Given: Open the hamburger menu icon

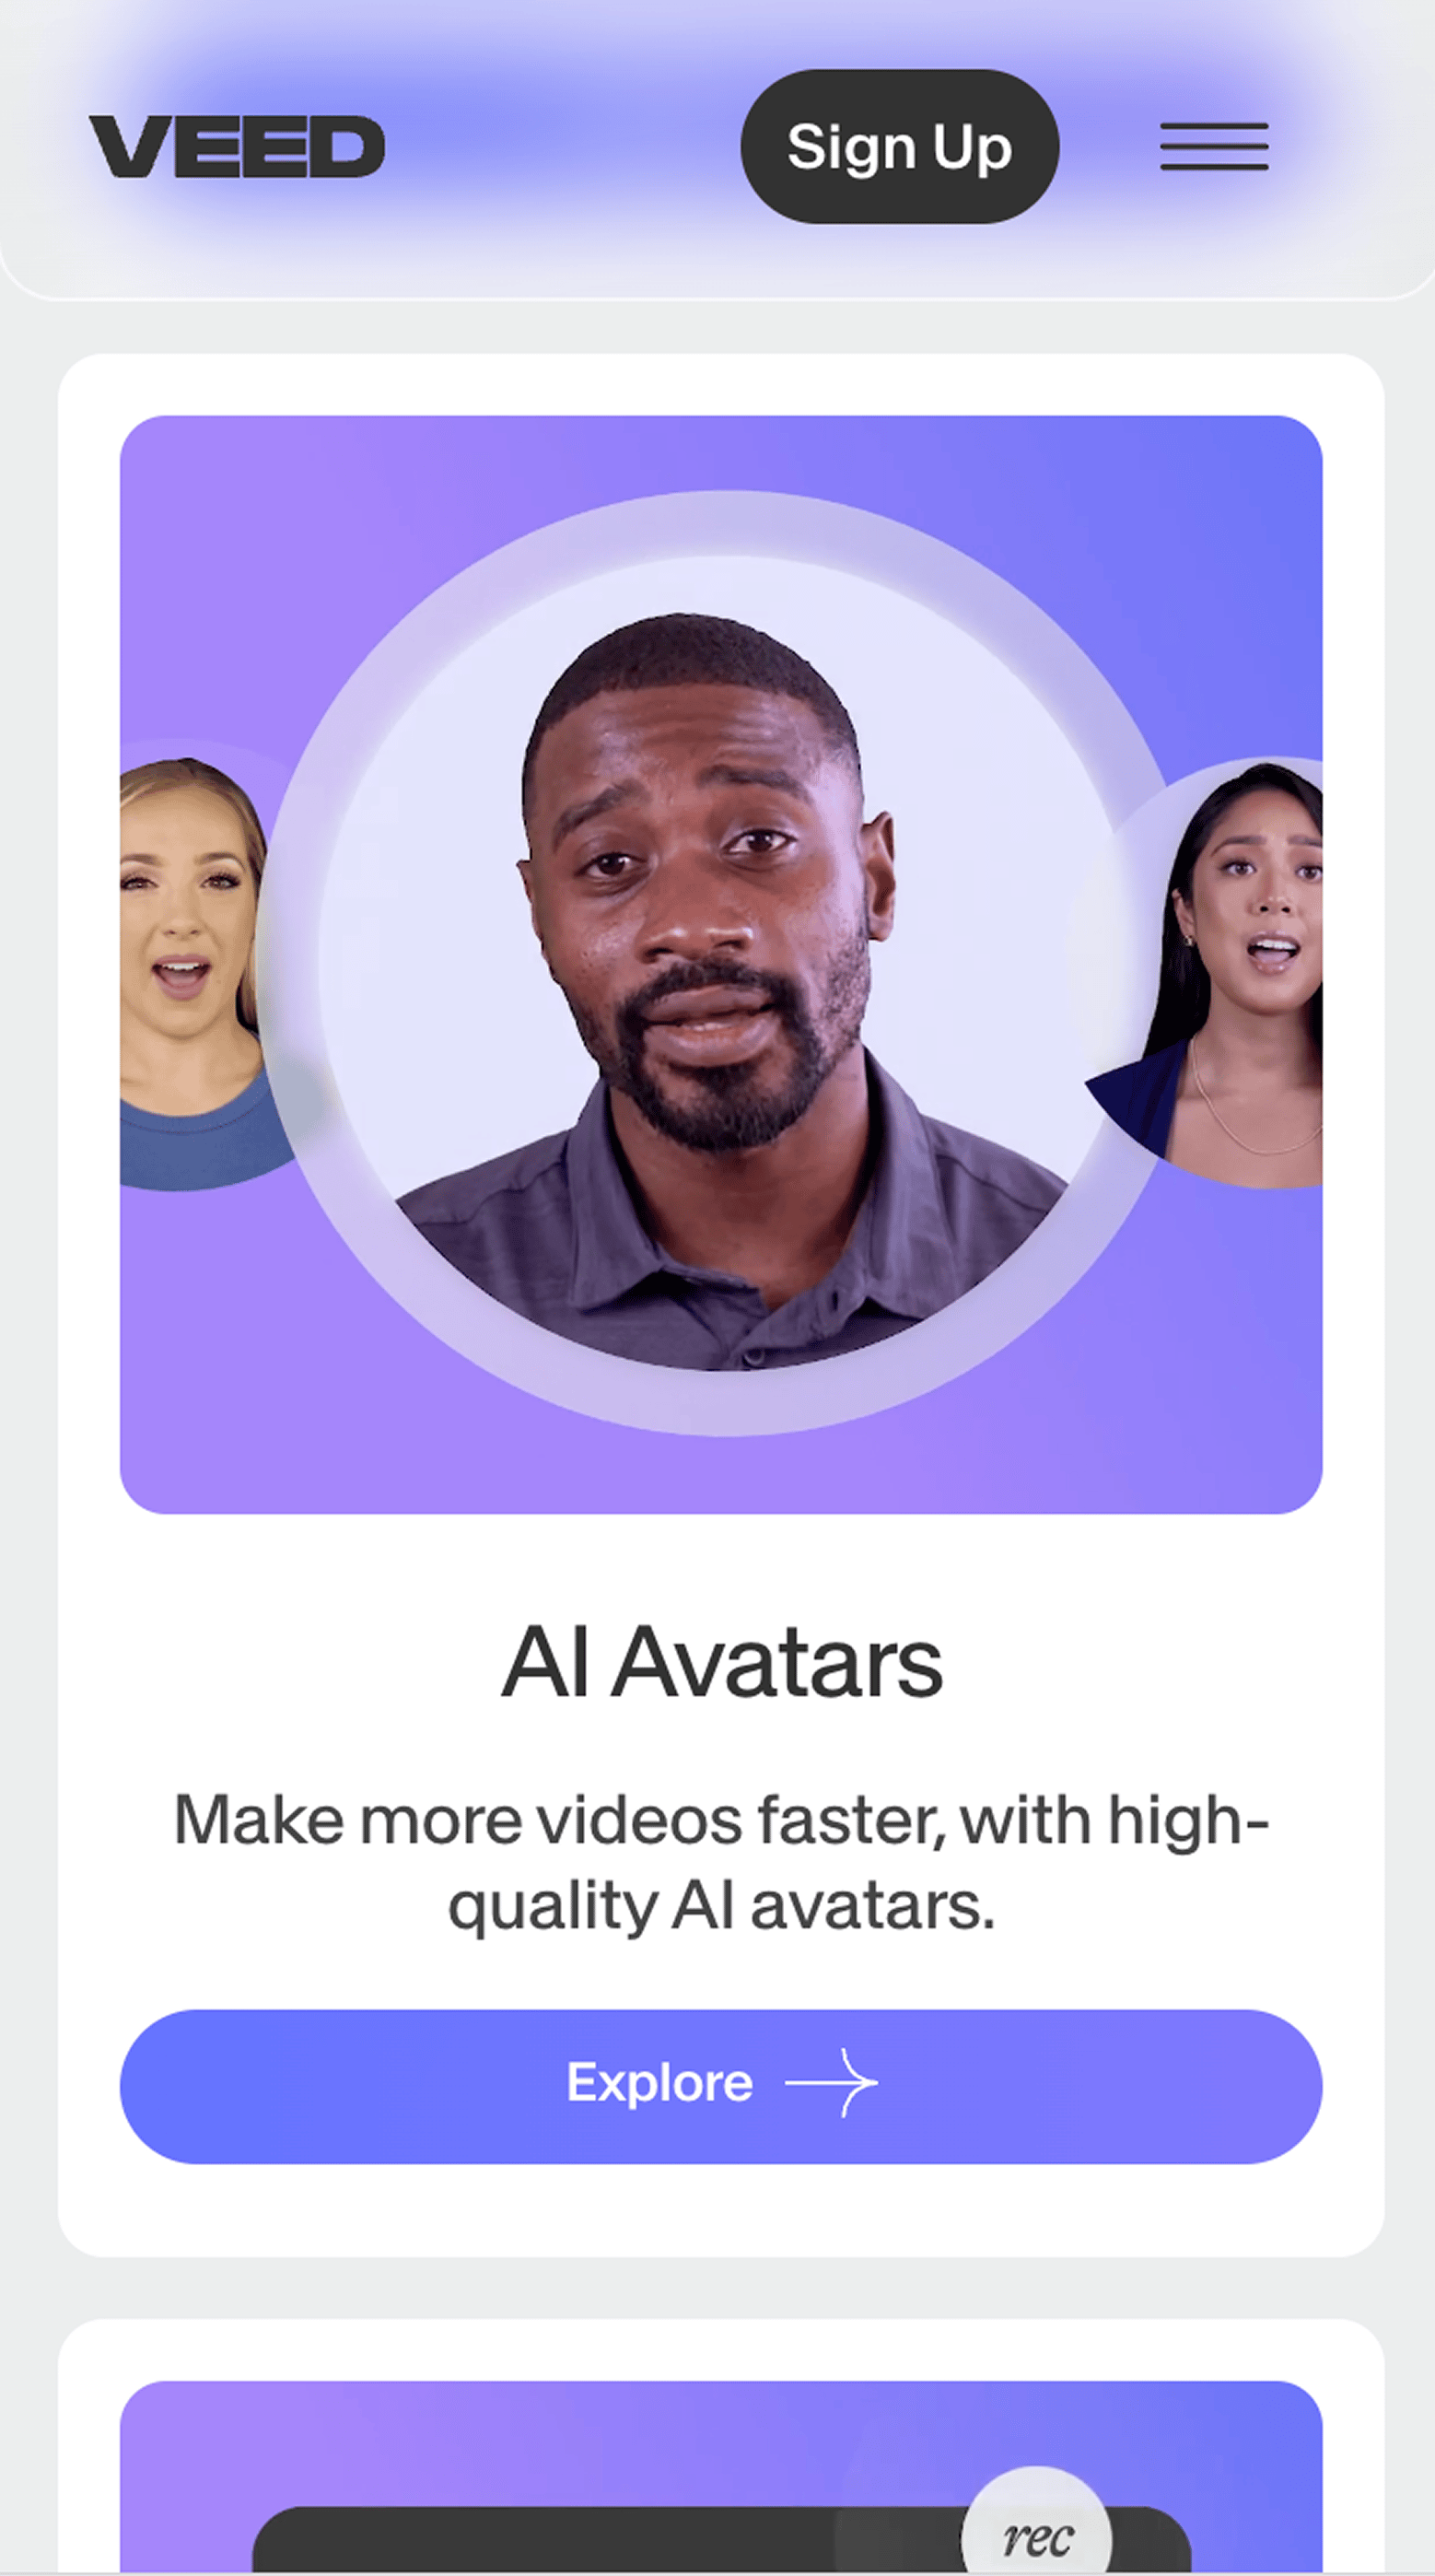Looking at the screenshot, I should 1214,146.
